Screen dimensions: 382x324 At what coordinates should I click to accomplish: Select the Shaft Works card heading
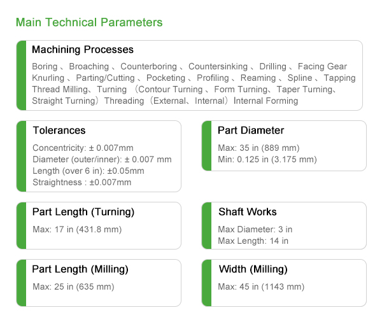(x=248, y=212)
